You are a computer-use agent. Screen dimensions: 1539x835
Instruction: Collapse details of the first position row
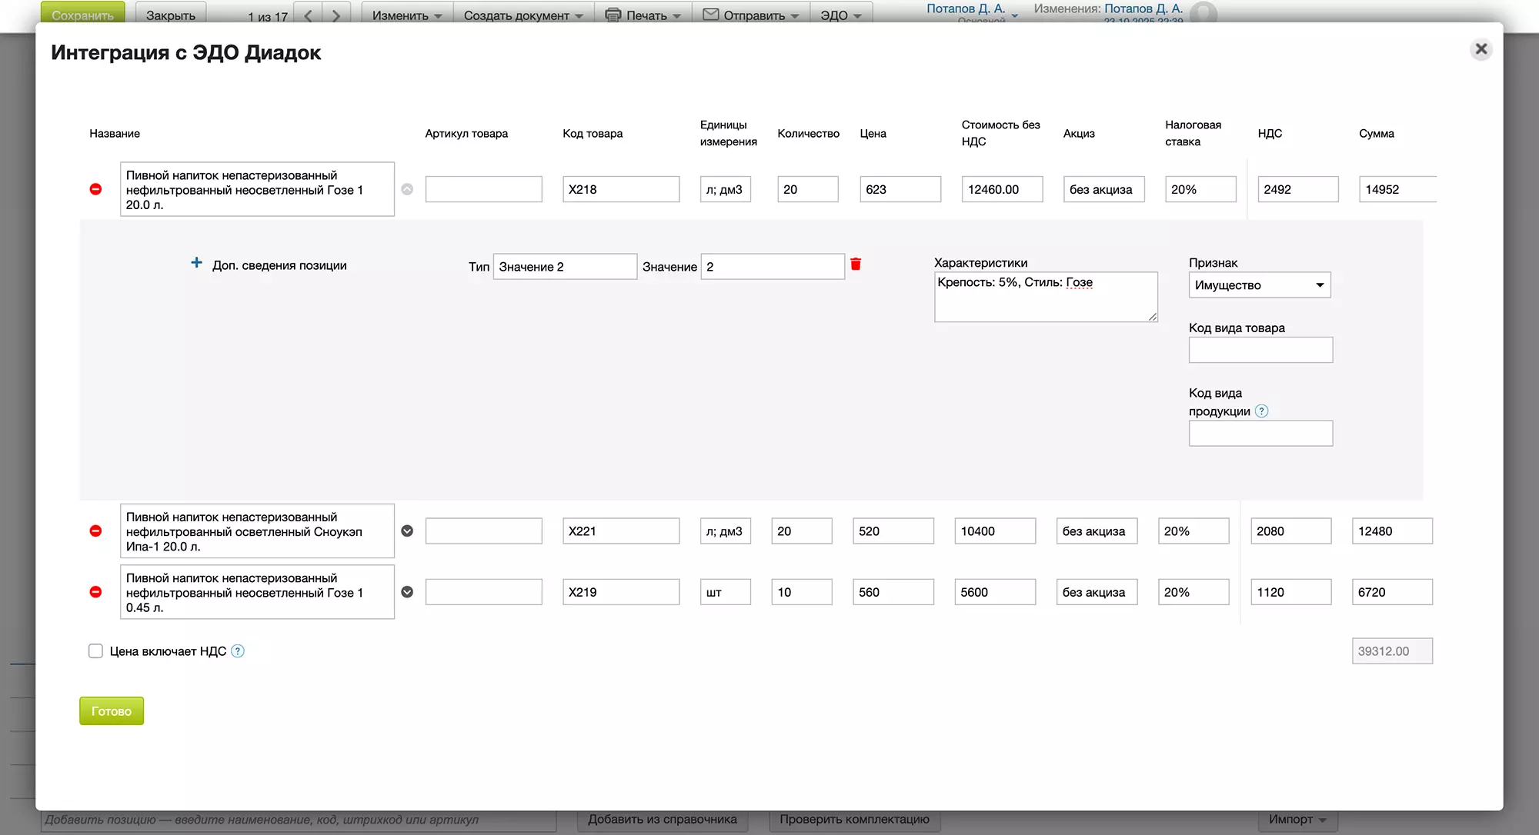pyautogui.click(x=407, y=189)
